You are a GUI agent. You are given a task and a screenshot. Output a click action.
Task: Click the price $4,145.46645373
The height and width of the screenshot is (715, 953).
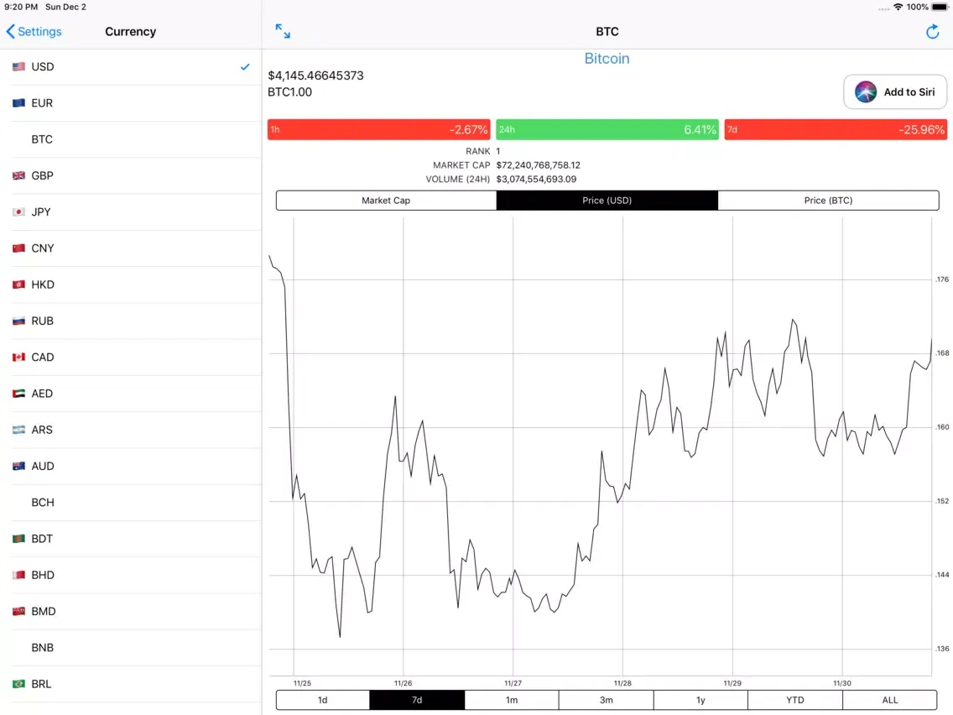pos(315,76)
